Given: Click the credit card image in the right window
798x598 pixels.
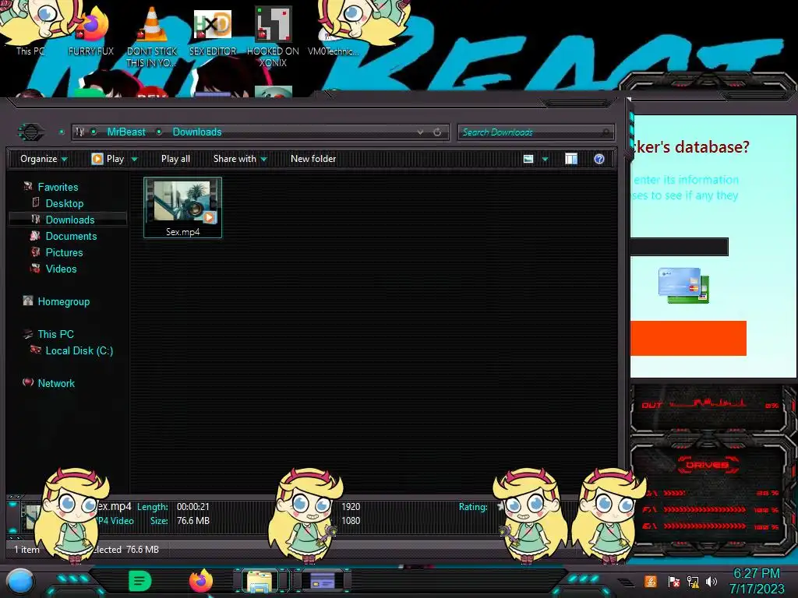Looking at the screenshot, I should 683,285.
